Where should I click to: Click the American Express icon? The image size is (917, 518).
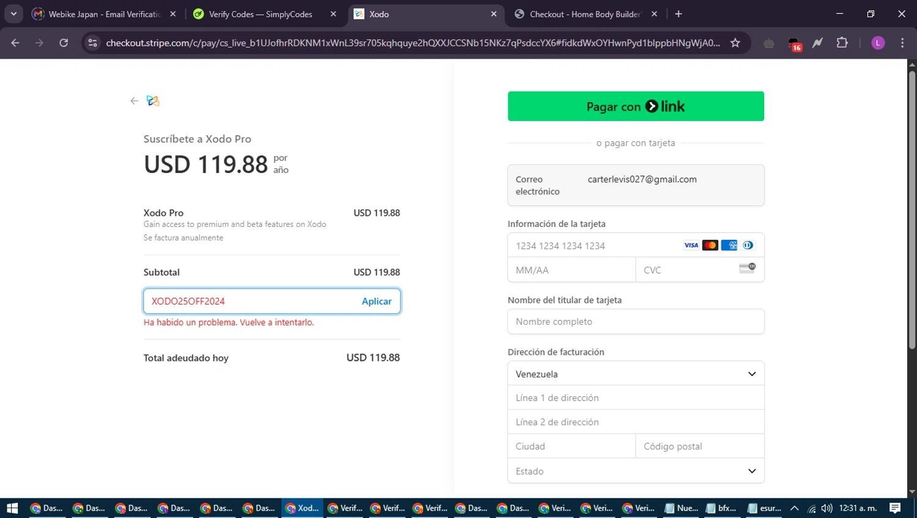(x=729, y=245)
